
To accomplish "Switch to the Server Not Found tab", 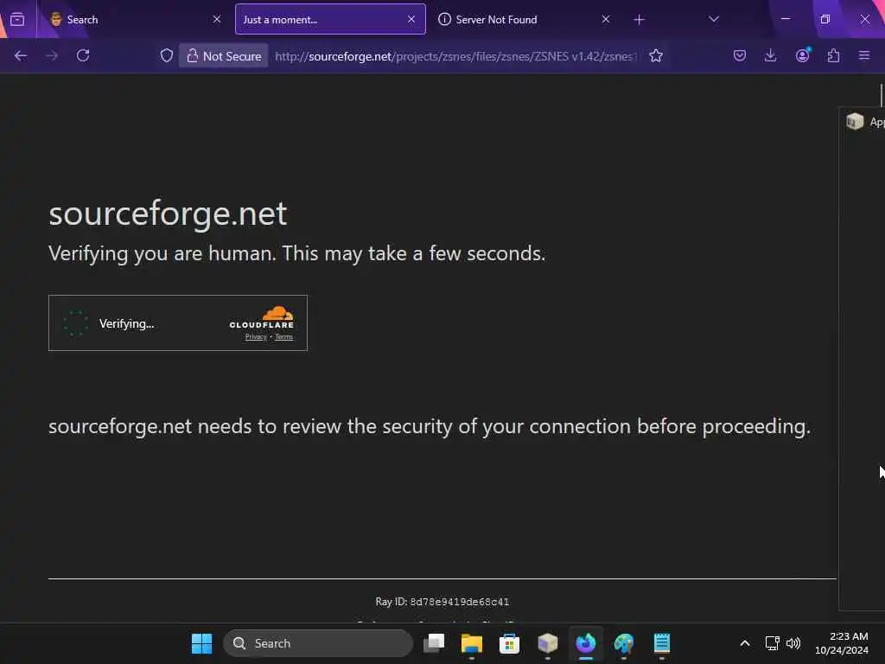I will pyautogui.click(x=524, y=19).
